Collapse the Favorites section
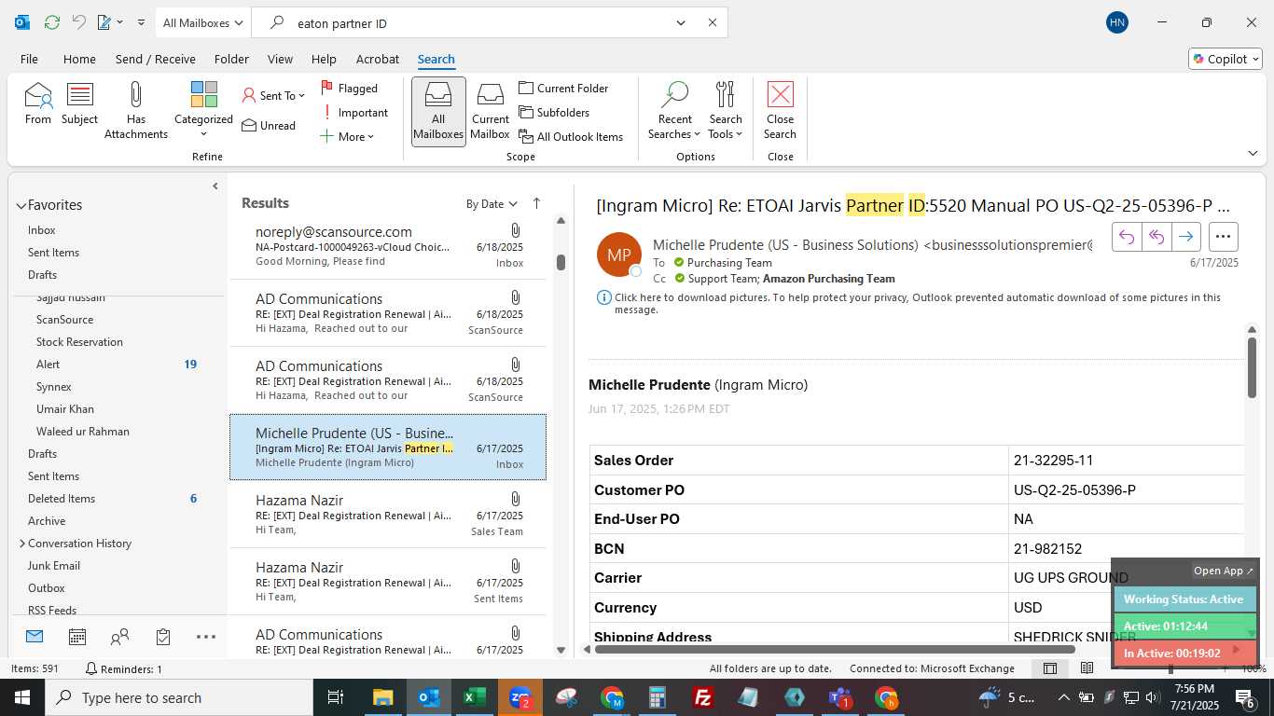This screenshot has width=1274, height=716. click(x=21, y=205)
